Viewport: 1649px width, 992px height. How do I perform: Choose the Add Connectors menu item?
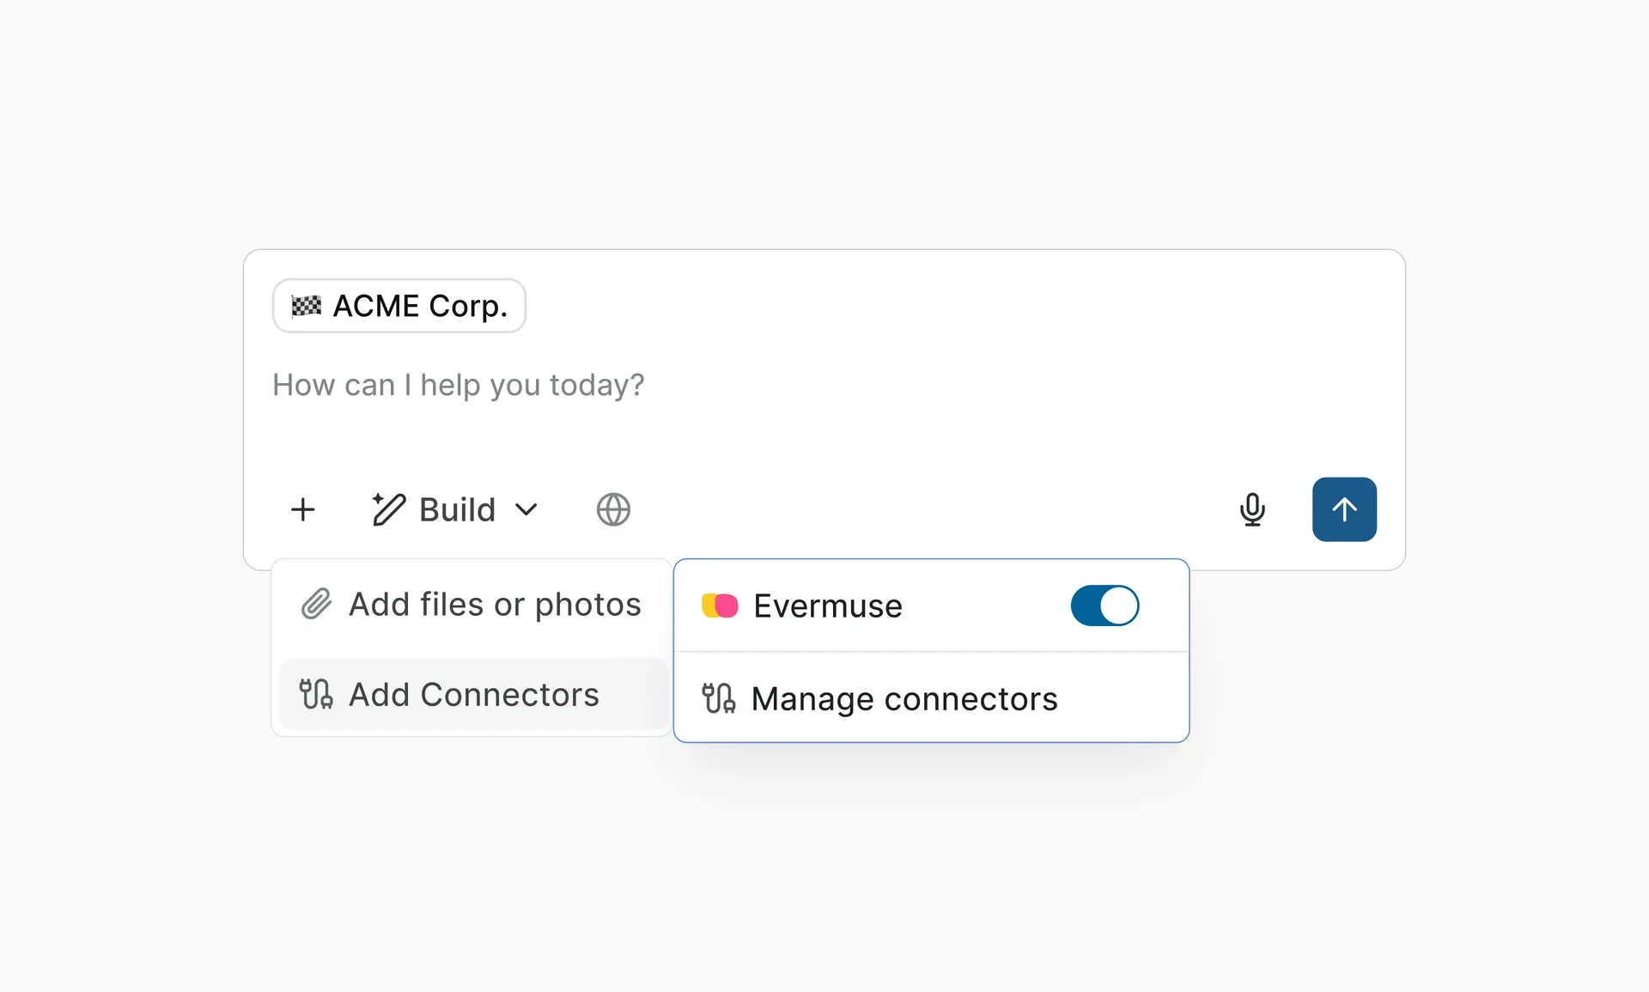click(x=473, y=694)
